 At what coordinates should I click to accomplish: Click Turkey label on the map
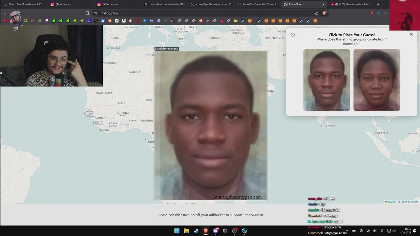(215, 38)
